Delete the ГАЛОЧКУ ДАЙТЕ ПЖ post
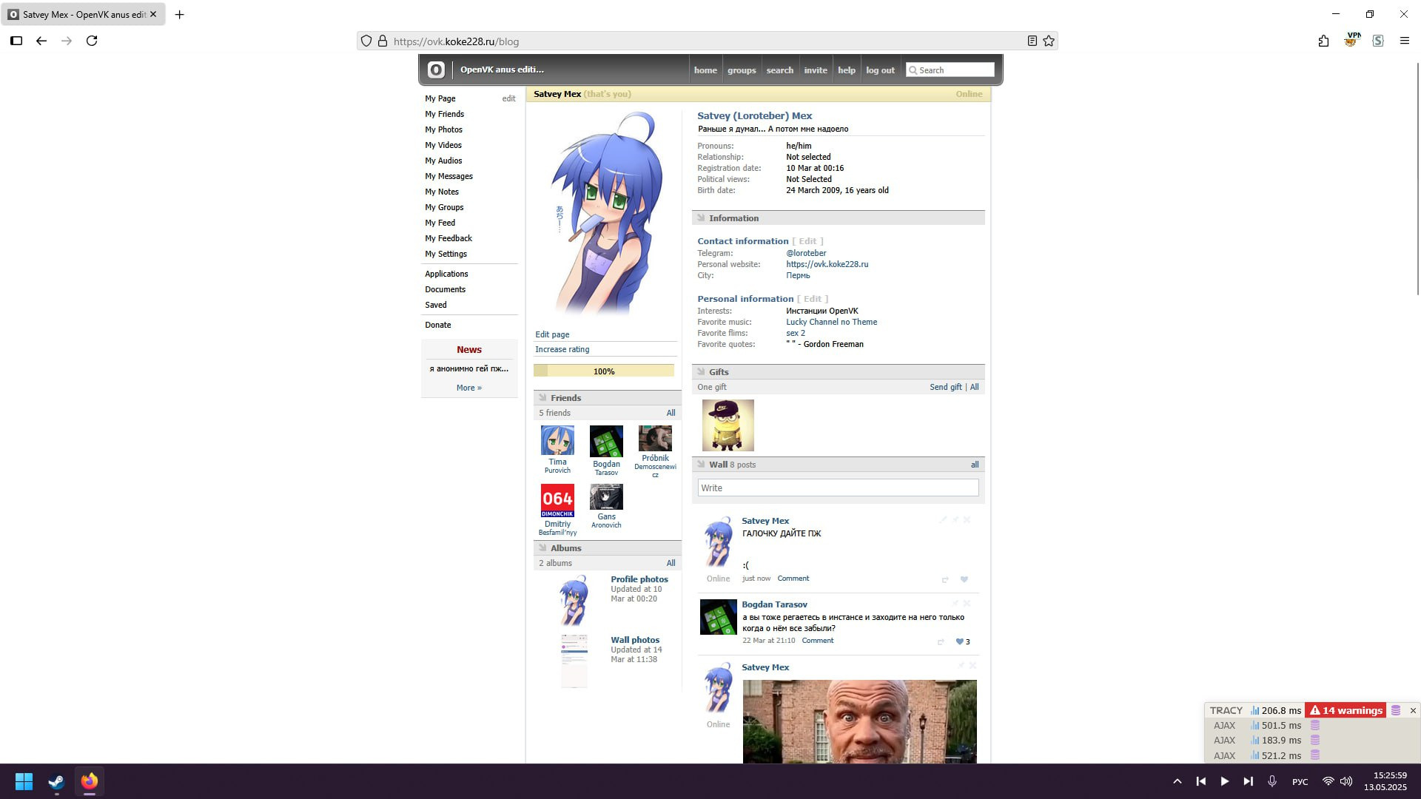 (967, 519)
